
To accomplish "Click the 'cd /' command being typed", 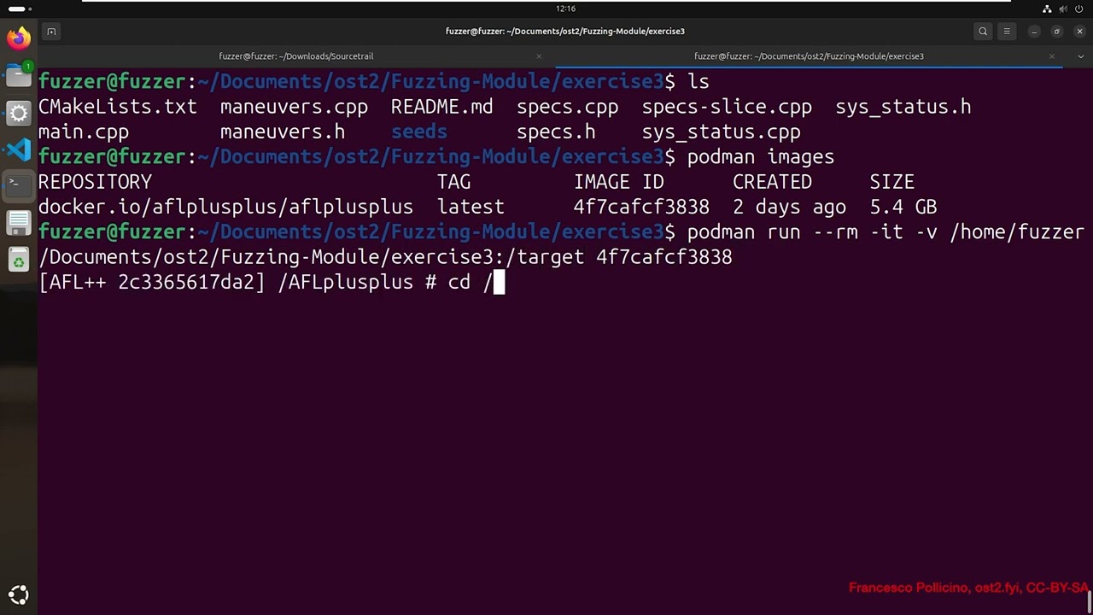I will (x=471, y=282).
